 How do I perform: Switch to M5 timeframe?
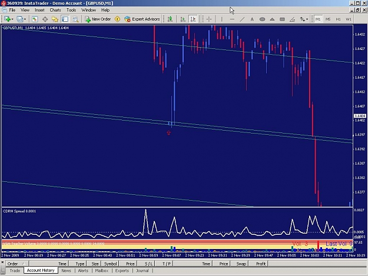coord(328,19)
